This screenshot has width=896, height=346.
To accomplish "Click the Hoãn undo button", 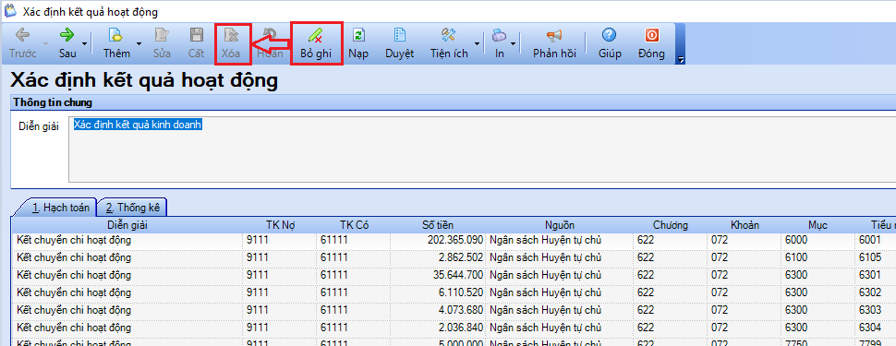I will [269, 43].
